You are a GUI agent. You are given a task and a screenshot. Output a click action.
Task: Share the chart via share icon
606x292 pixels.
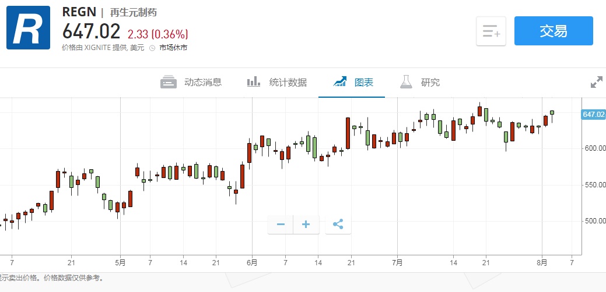pos(338,224)
